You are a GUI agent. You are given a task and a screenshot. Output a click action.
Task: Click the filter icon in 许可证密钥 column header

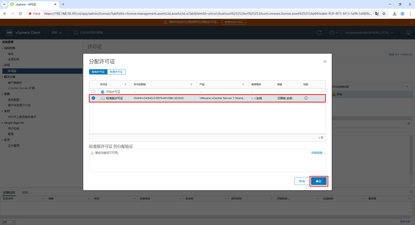[191, 84]
